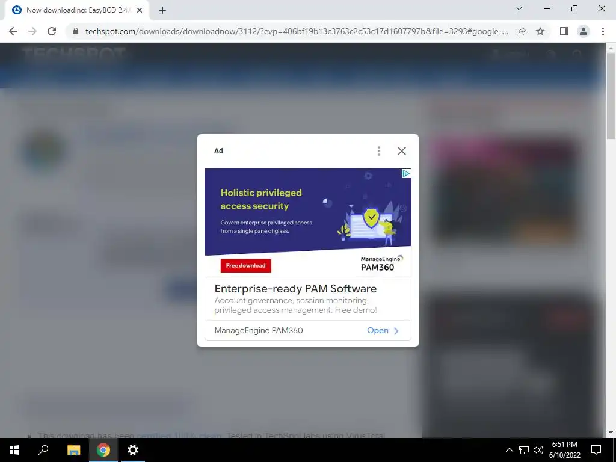Open Settings gear from the taskbar
This screenshot has height=462, width=616.
pos(133,450)
